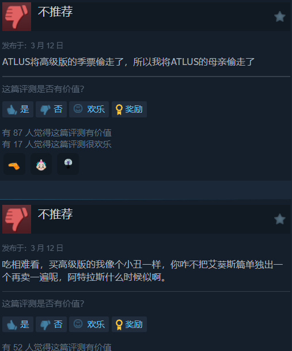Mark the first review as 欢乐 (funny)
This screenshot has width=292, height=351.
pos(89,109)
